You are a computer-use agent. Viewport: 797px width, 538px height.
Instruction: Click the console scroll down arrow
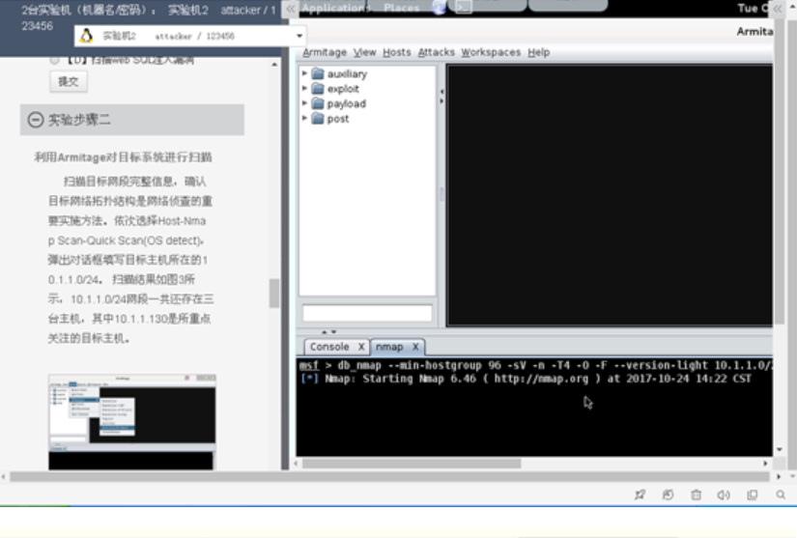point(780,449)
